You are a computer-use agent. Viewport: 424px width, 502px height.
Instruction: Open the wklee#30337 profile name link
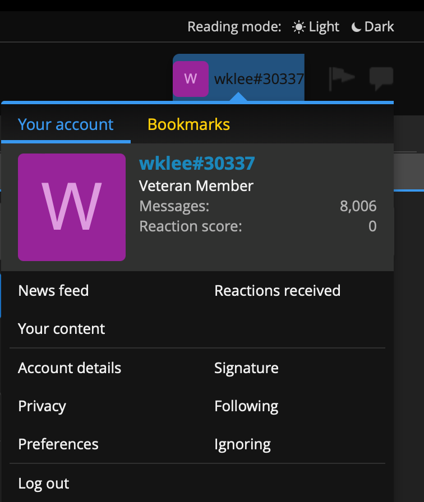tap(197, 163)
